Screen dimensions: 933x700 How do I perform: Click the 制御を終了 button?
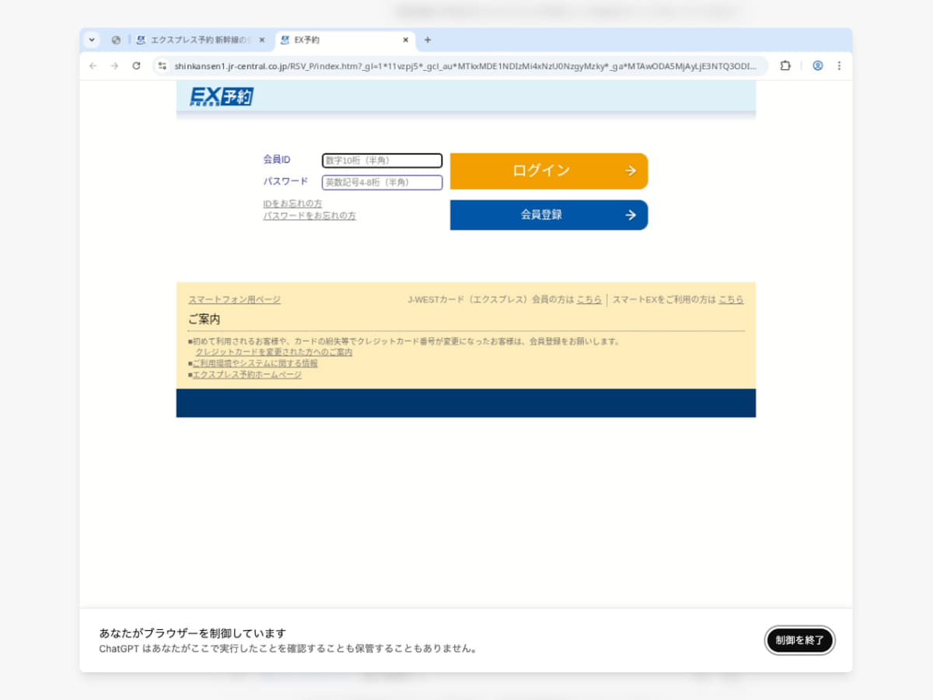799,640
